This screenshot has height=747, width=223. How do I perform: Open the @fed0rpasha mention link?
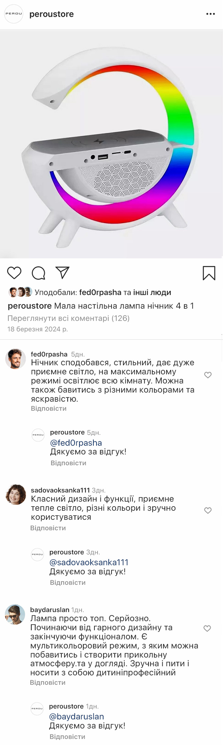pos(76,443)
